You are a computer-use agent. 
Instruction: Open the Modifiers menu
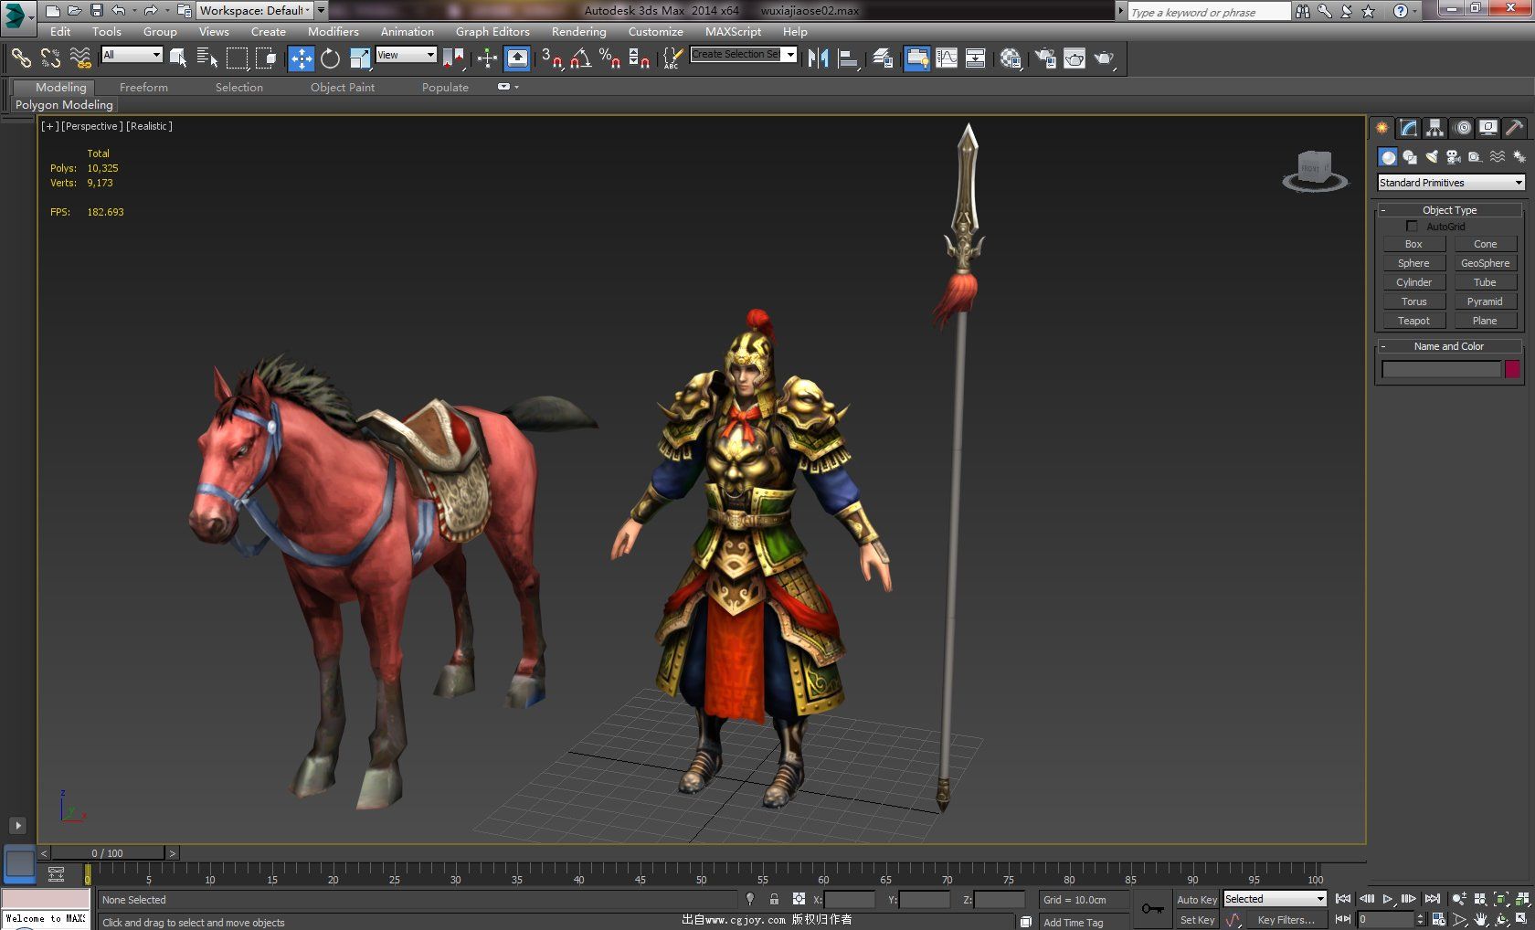(333, 31)
